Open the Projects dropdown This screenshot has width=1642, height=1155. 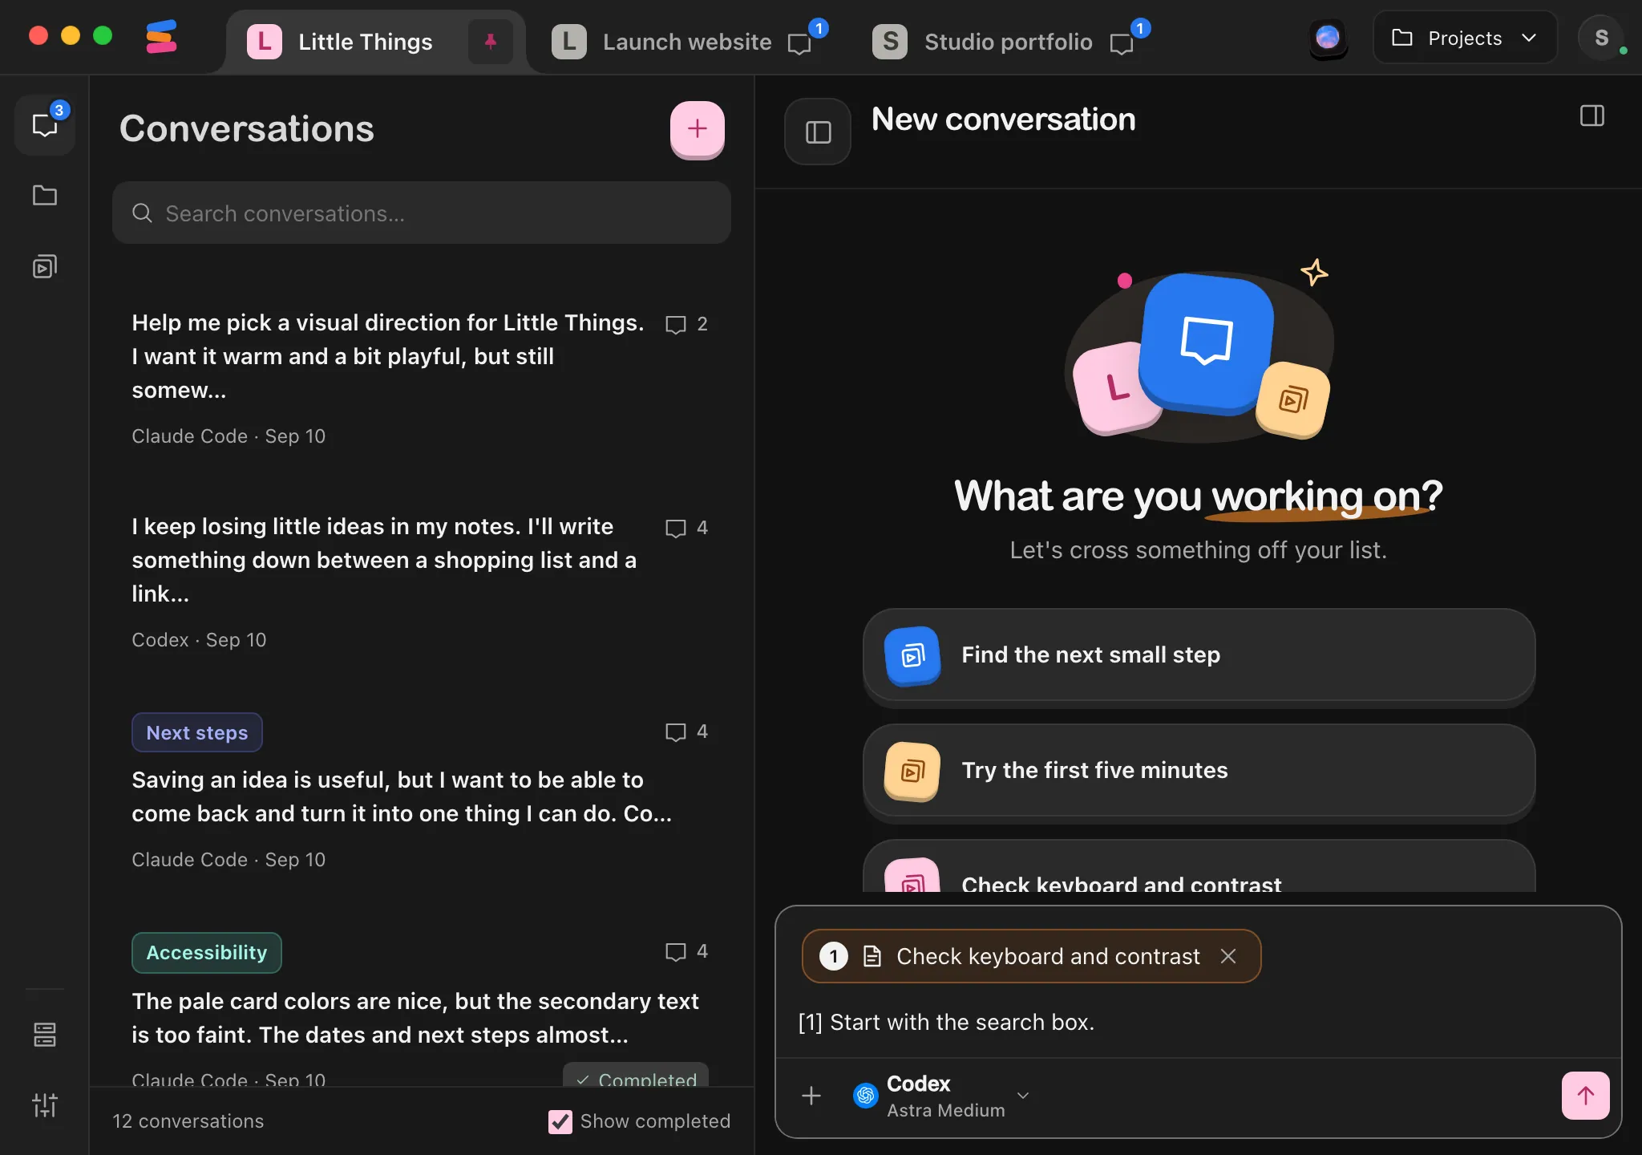pyautogui.click(x=1465, y=38)
